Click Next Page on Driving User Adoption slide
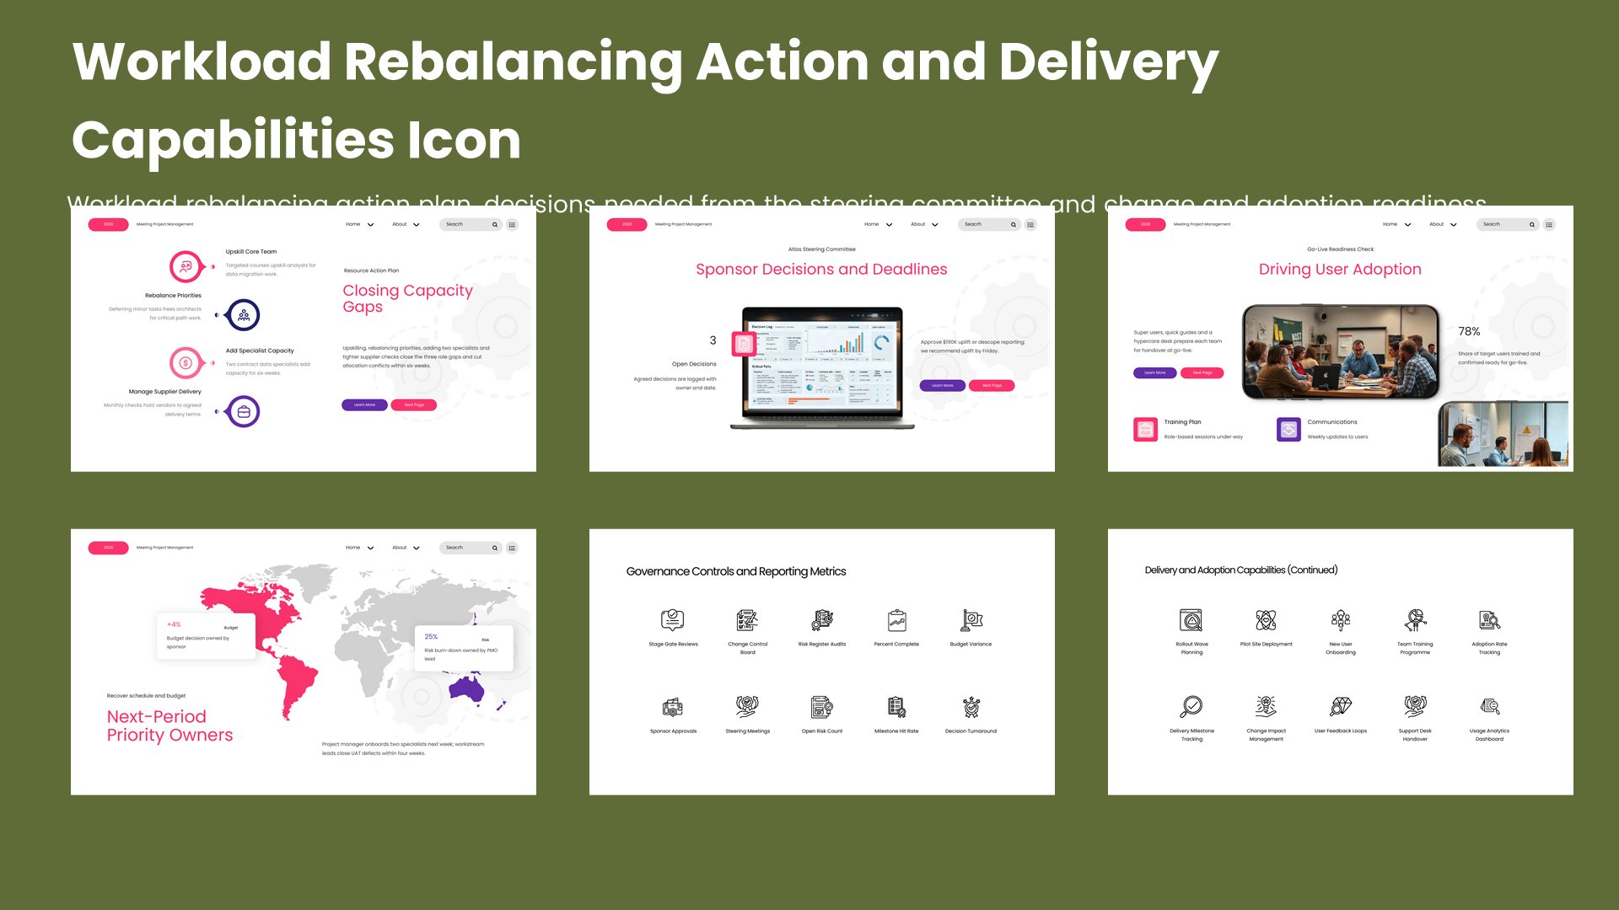Screen dimensions: 1619x910 tap(1202, 372)
